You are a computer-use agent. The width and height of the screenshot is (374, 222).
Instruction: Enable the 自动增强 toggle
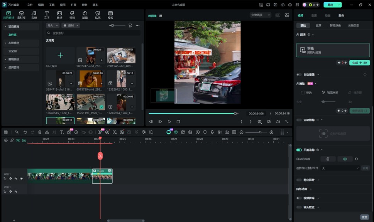(299, 74)
